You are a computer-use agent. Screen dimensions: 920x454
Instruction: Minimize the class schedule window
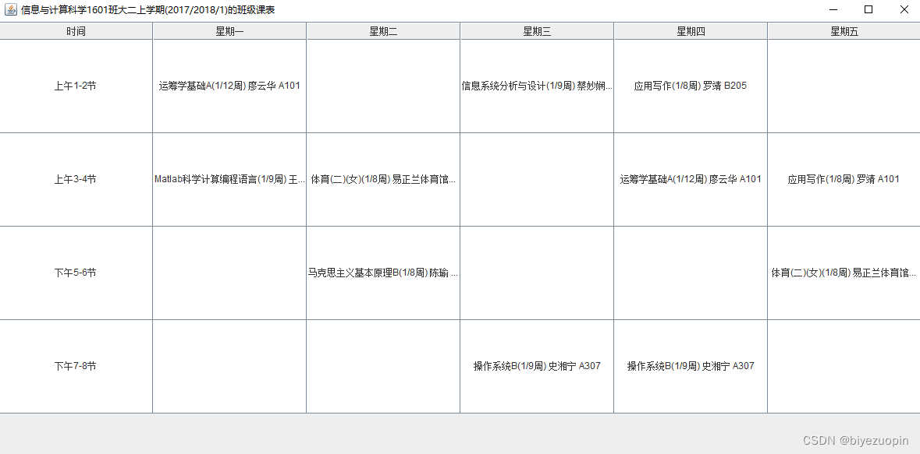[833, 9]
